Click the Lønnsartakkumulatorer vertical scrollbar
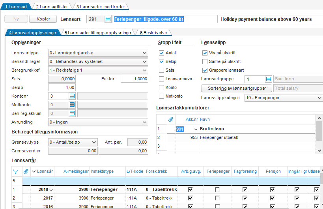The width and height of the screenshot is (323, 209). click(320, 132)
